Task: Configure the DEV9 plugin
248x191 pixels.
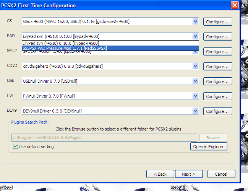Action: pos(218,111)
